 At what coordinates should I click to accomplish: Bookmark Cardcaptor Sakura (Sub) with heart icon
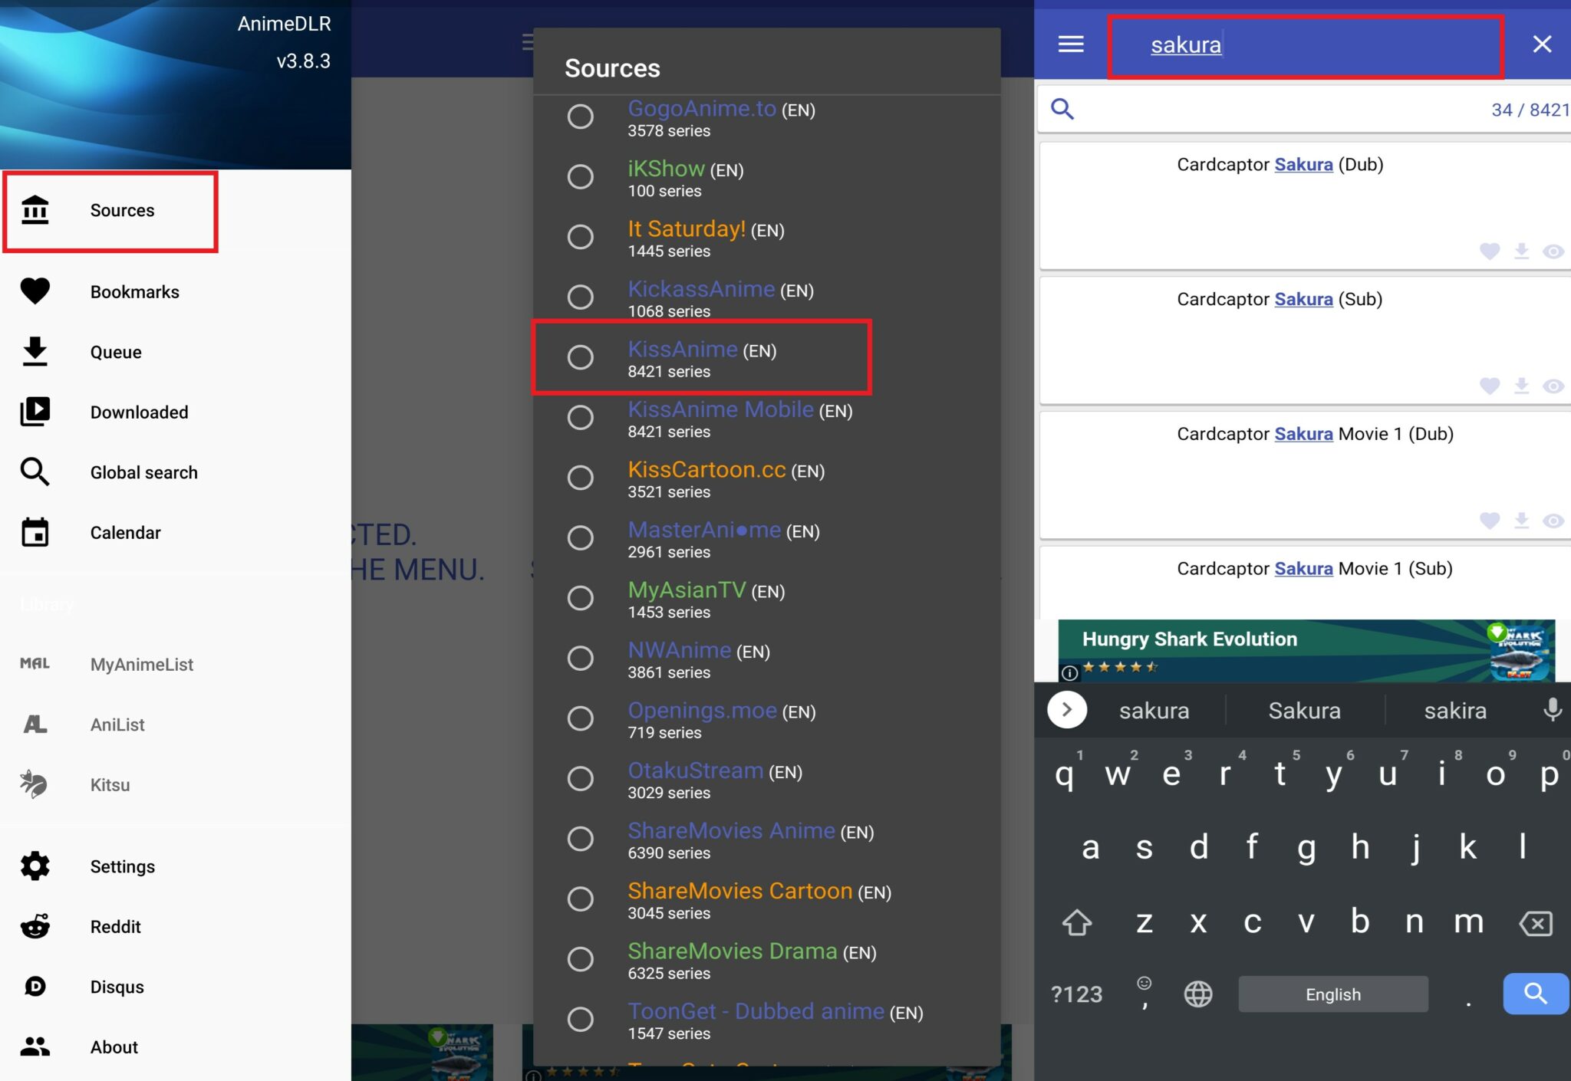click(x=1490, y=386)
